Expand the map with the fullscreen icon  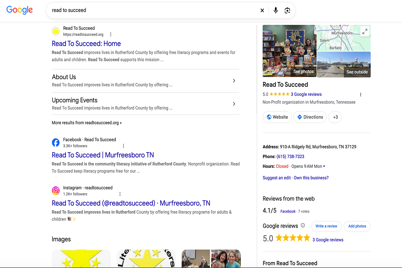[x=365, y=31]
